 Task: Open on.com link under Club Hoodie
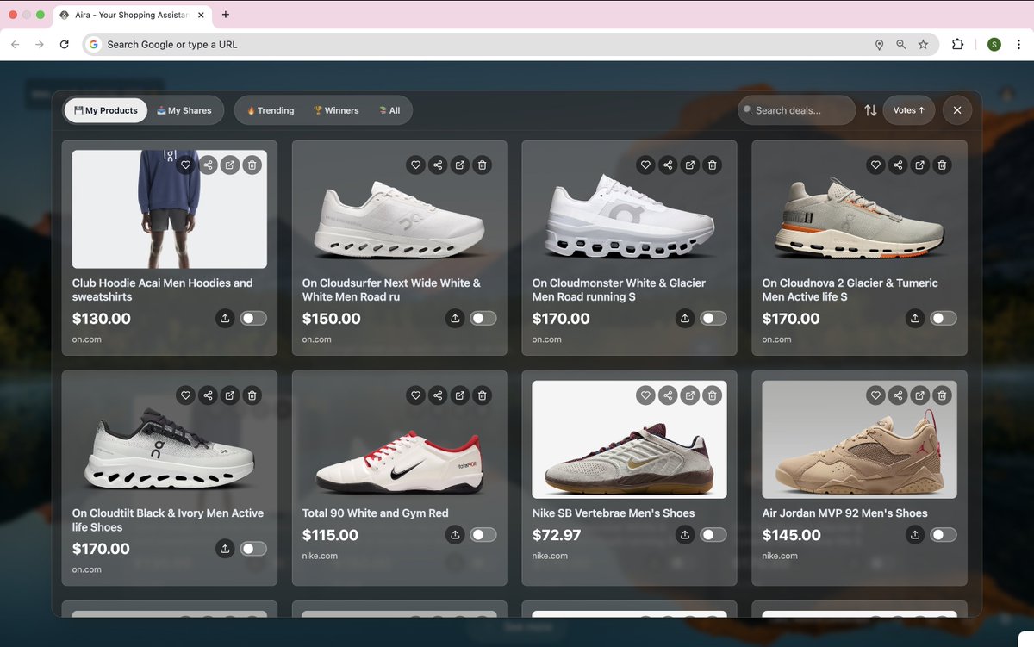point(87,339)
